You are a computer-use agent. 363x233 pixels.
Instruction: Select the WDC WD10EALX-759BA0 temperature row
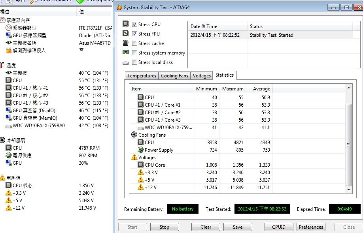click(x=56, y=125)
